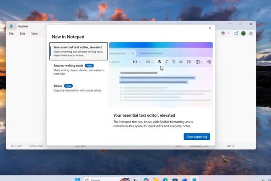Click the Notepad icon on the taskbar

[194, 180]
